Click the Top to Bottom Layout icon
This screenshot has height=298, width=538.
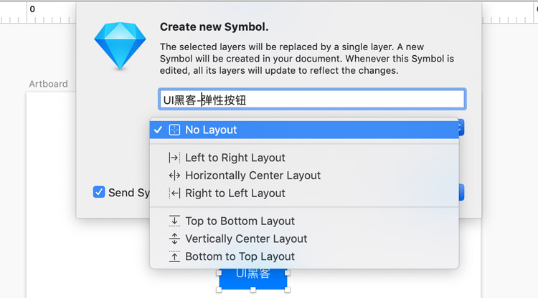coord(174,221)
